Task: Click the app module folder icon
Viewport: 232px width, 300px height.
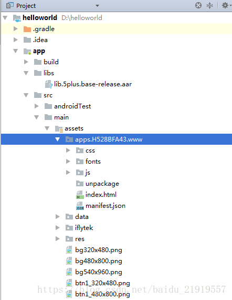Action: coord(27,51)
